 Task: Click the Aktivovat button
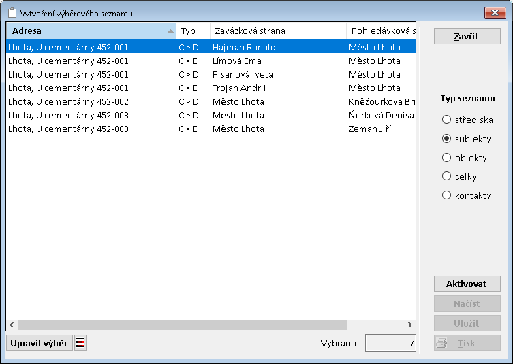click(467, 284)
